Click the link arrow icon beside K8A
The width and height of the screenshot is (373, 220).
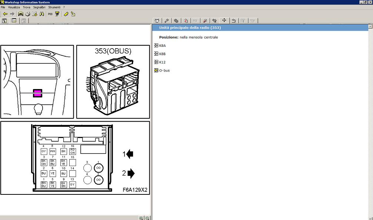click(156, 45)
